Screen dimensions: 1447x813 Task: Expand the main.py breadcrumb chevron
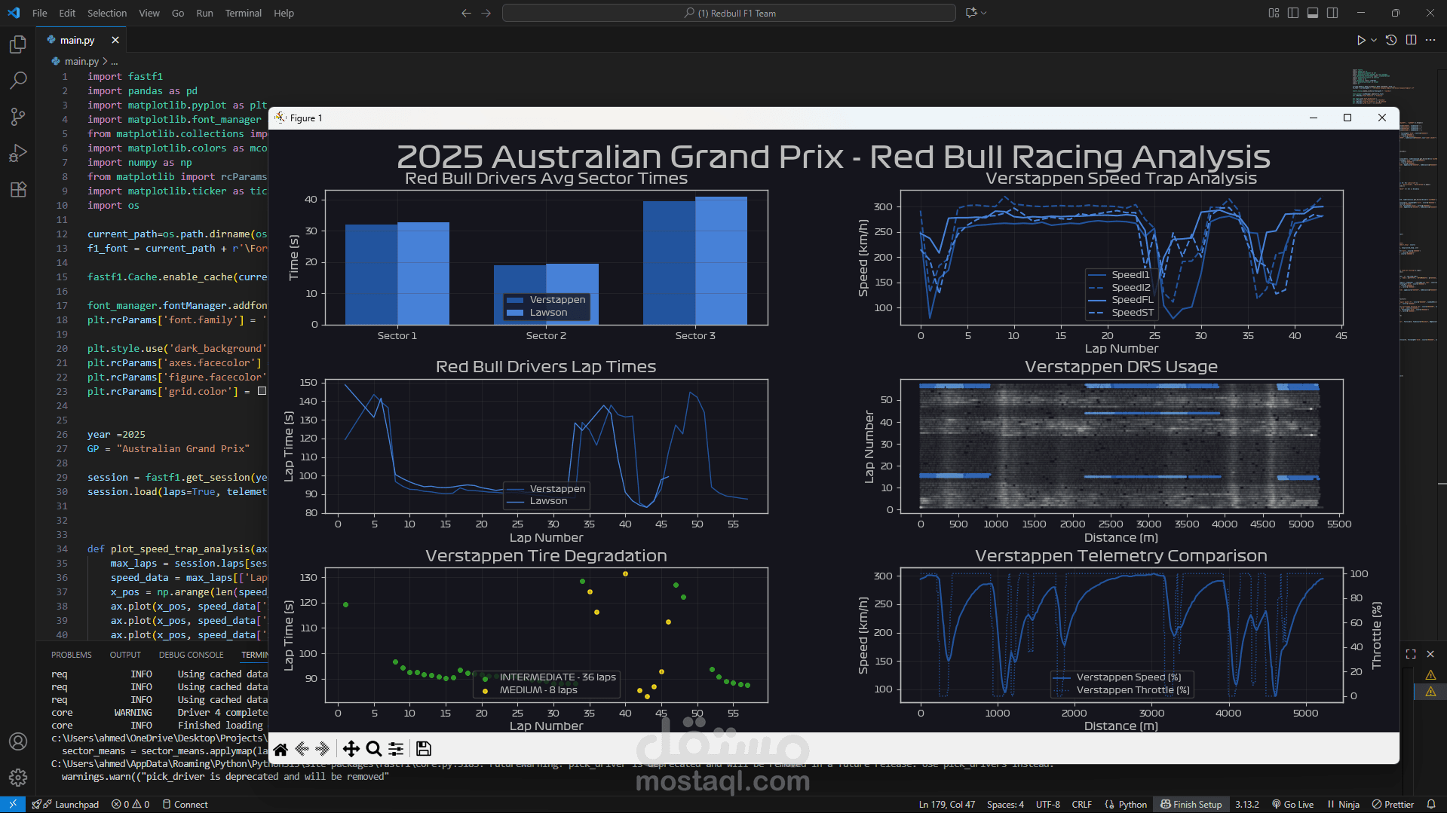pos(105,61)
